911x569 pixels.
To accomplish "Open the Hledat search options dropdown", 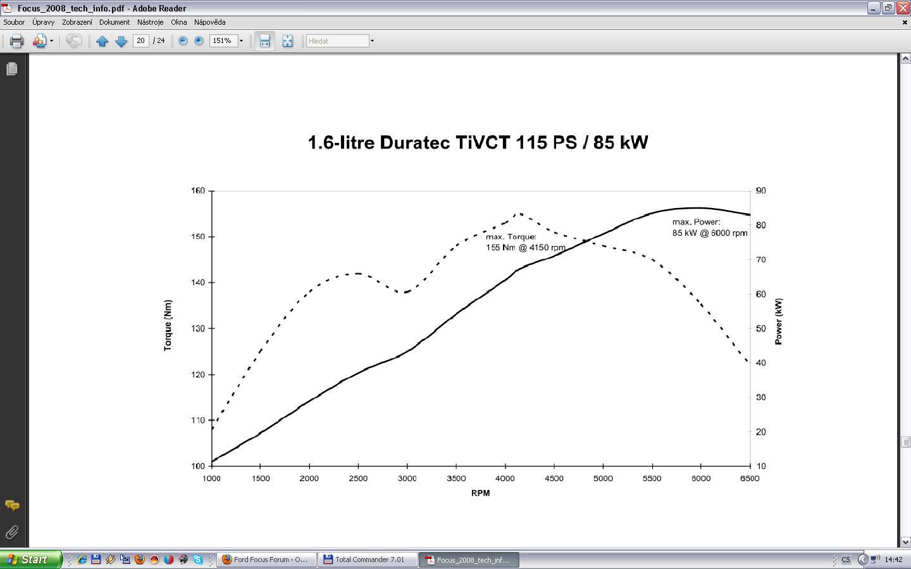I will click(x=372, y=41).
